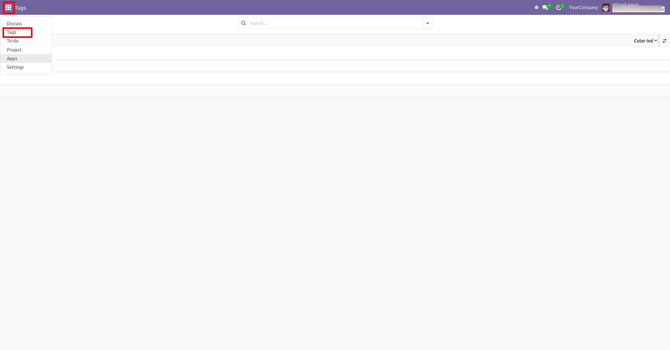Click the Tags title in navbar
This screenshot has height=350, width=670.
pos(21,8)
